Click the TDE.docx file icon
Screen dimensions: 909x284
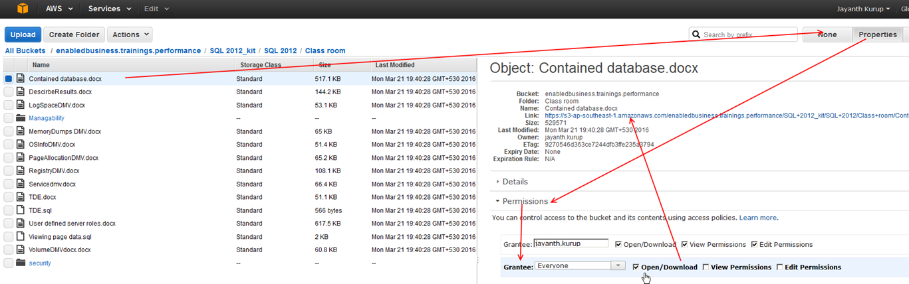21,197
